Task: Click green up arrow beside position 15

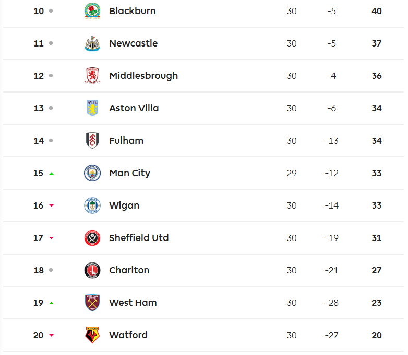Action: click(x=52, y=174)
